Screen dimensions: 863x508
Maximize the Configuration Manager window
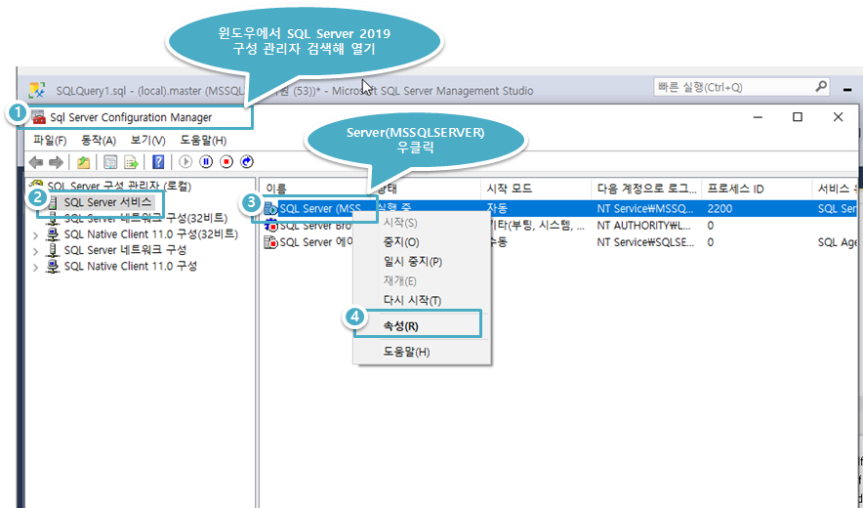(x=798, y=117)
